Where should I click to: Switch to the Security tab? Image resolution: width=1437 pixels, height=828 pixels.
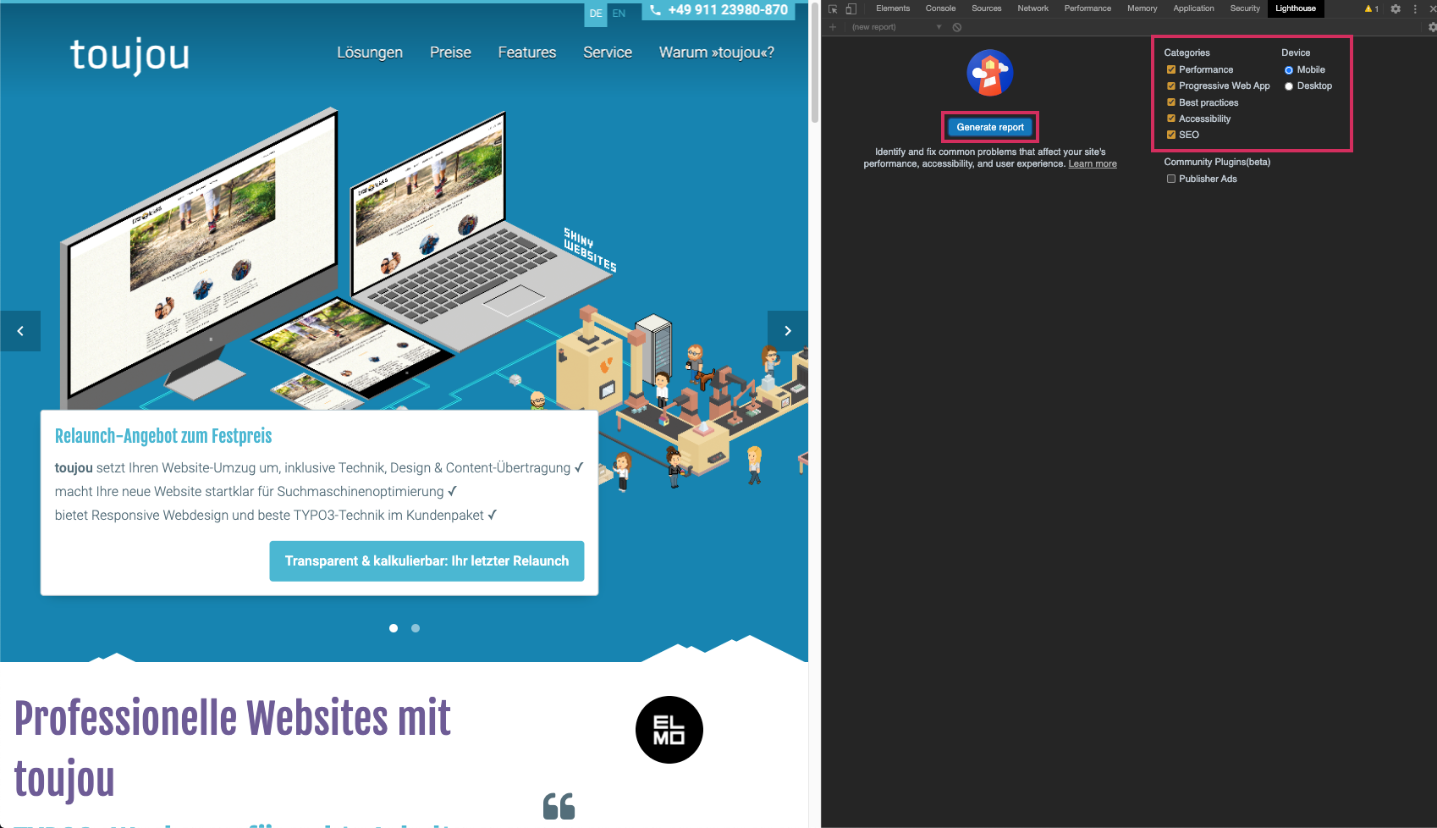1245,8
